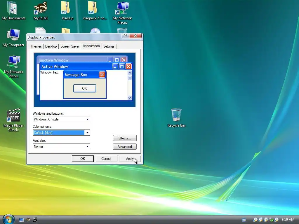
Task: Launch MPC-BE clapperboard icon in quick launch
Action: tap(35, 220)
